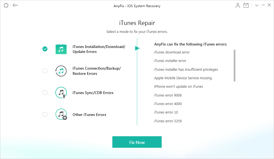Open the mail feedback envelope icon
This screenshot has width=274, height=159.
click(246, 5)
